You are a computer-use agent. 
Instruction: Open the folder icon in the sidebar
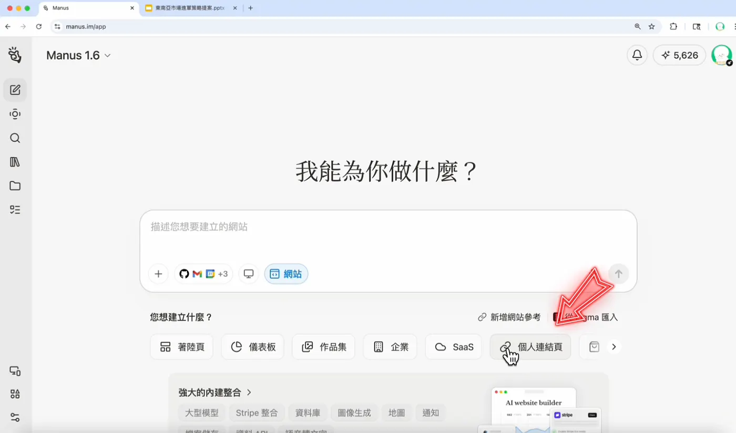click(15, 186)
